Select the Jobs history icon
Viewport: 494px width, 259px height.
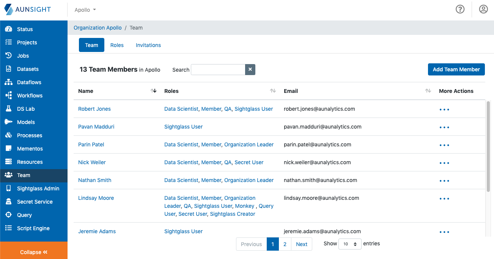8,56
